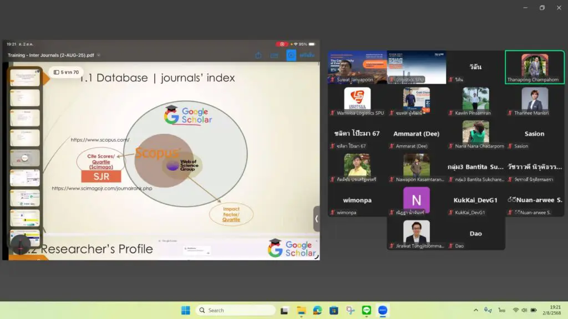Select the วิลัน participant tile

tap(475, 67)
